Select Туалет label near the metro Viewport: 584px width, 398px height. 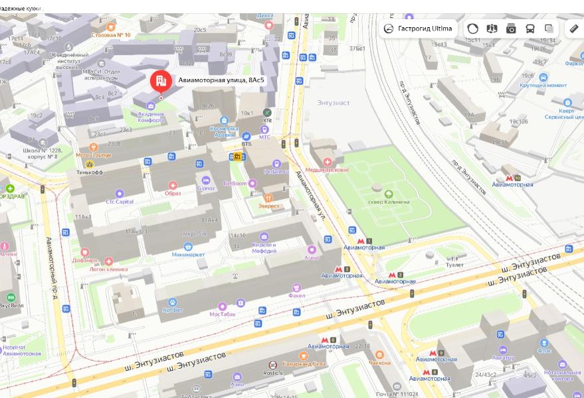pos(454,265)
